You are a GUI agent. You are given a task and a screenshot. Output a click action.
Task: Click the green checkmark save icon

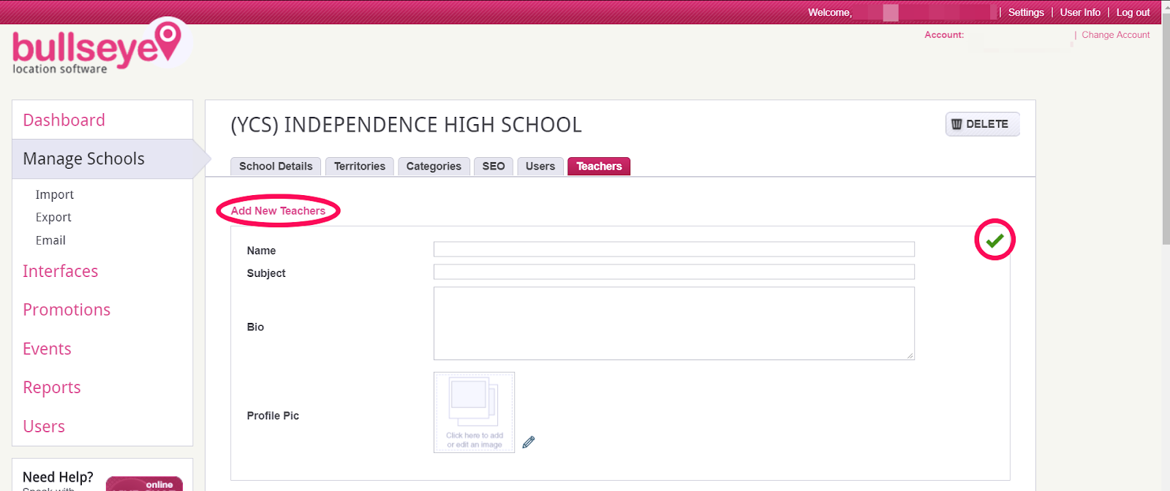(994, 240)
